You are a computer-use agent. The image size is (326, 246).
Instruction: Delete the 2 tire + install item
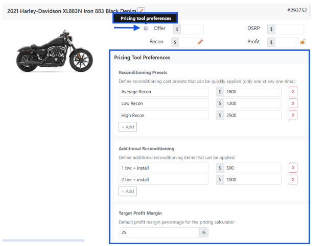[293, 180]
